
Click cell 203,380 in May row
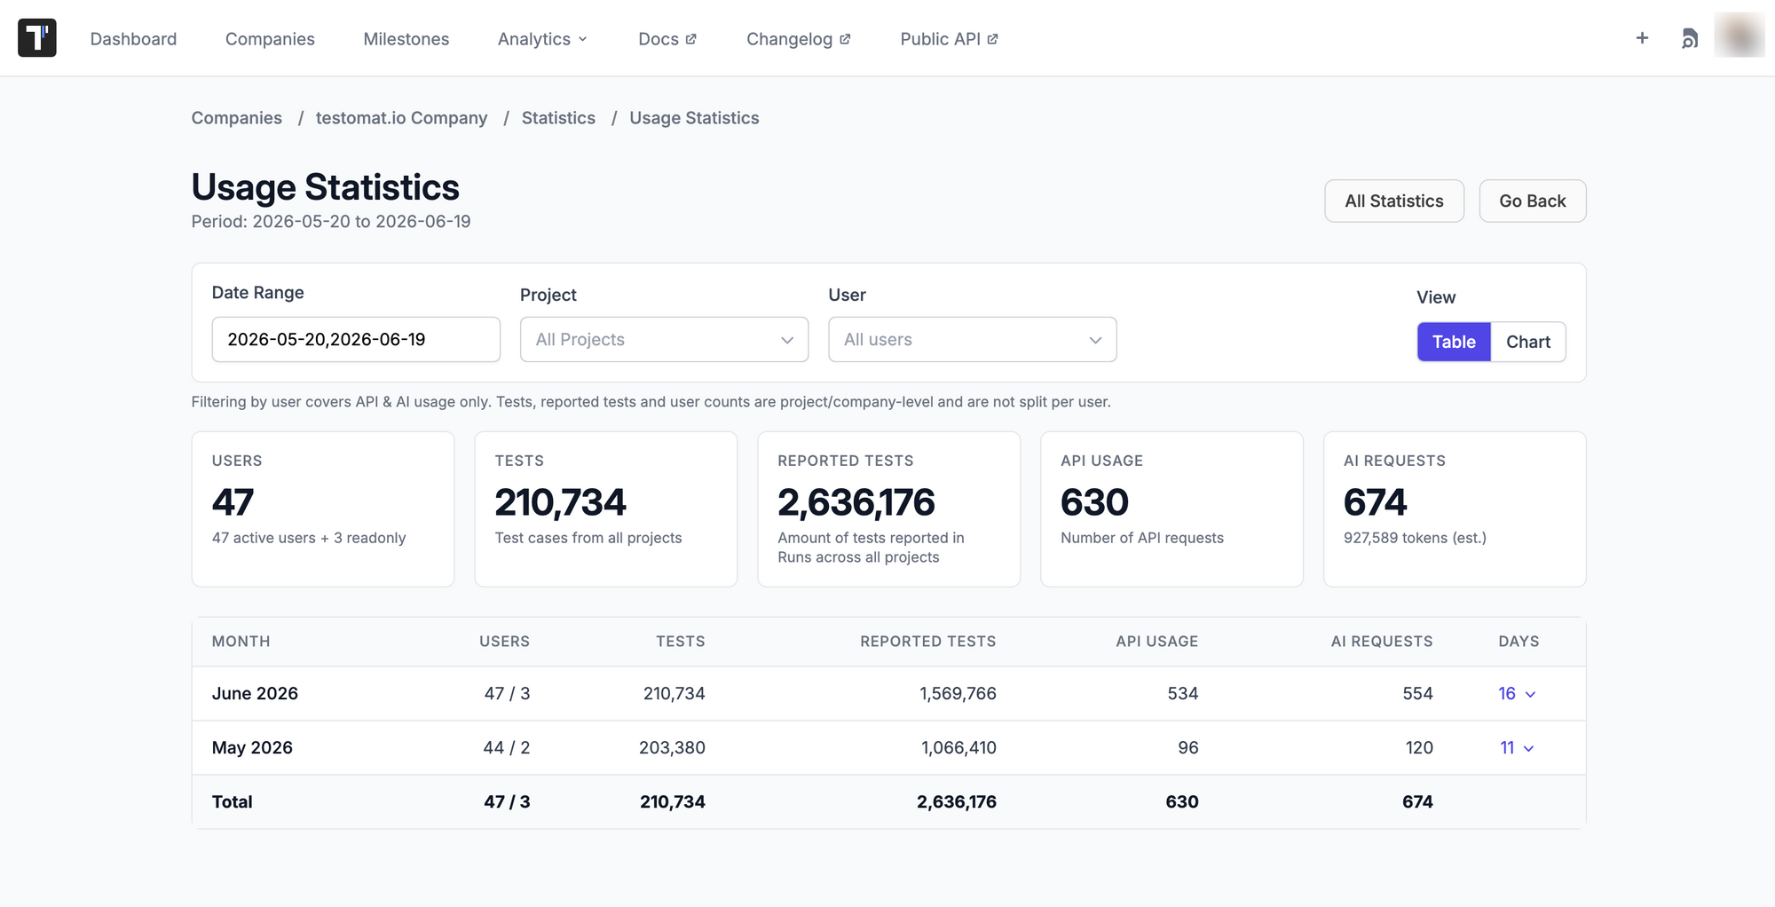(673, 748)
